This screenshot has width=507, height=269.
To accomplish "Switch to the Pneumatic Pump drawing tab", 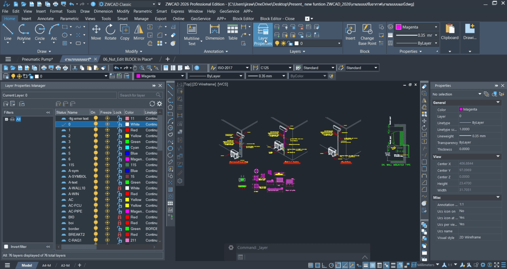I will [37, 59].
